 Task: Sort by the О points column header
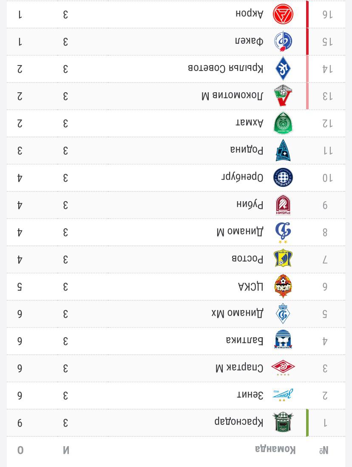tap(20, 450)
